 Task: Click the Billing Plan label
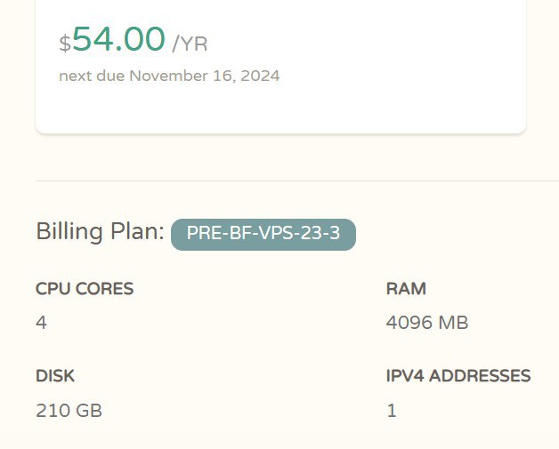(x=100, y=232)
